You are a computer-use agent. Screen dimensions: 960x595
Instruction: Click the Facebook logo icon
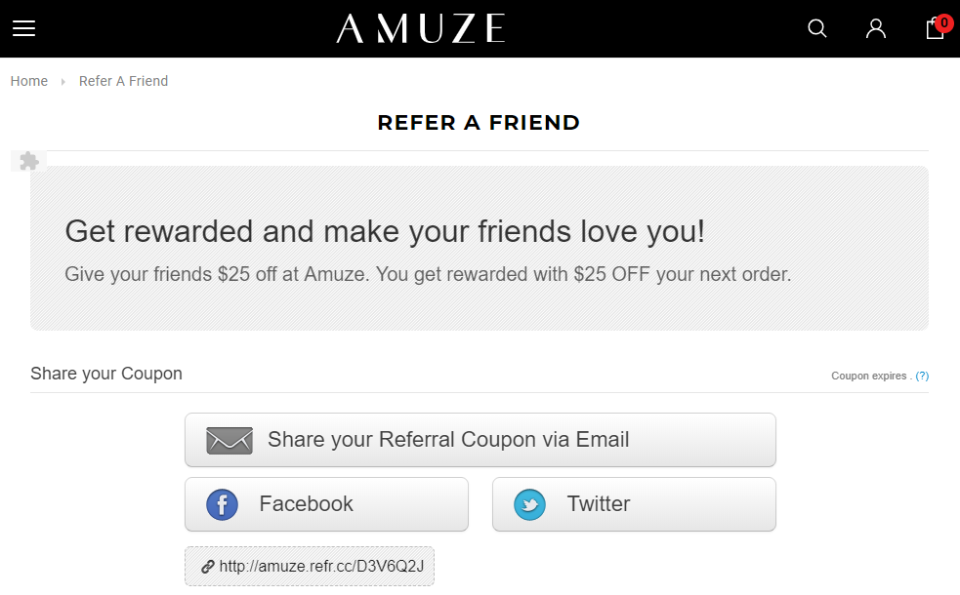pyautogui.click(x=223, y=504)
